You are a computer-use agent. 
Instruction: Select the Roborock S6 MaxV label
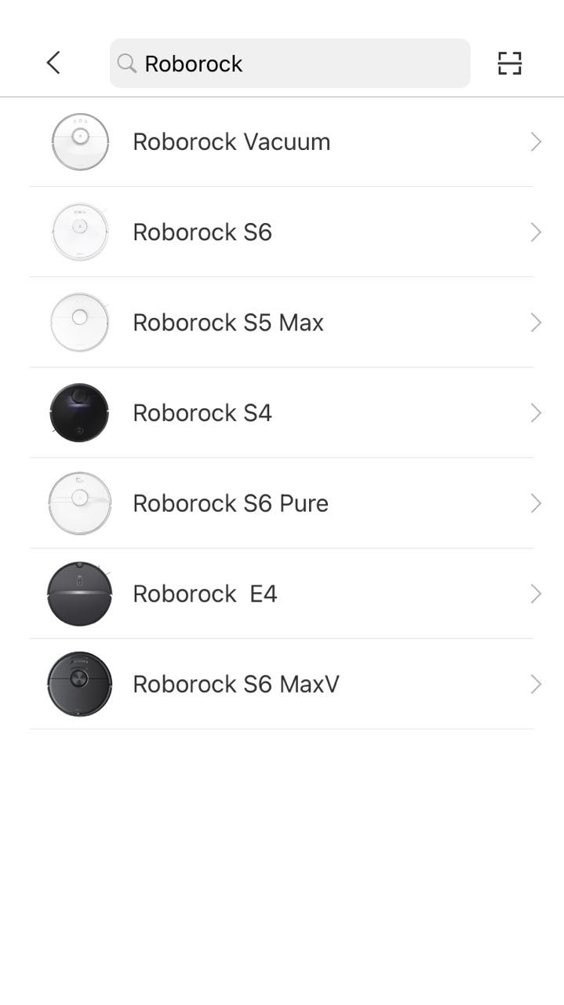(x=236, y=684)
